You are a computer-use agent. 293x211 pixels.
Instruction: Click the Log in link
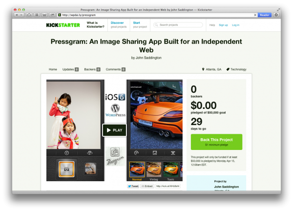click(x=236, y=25)
